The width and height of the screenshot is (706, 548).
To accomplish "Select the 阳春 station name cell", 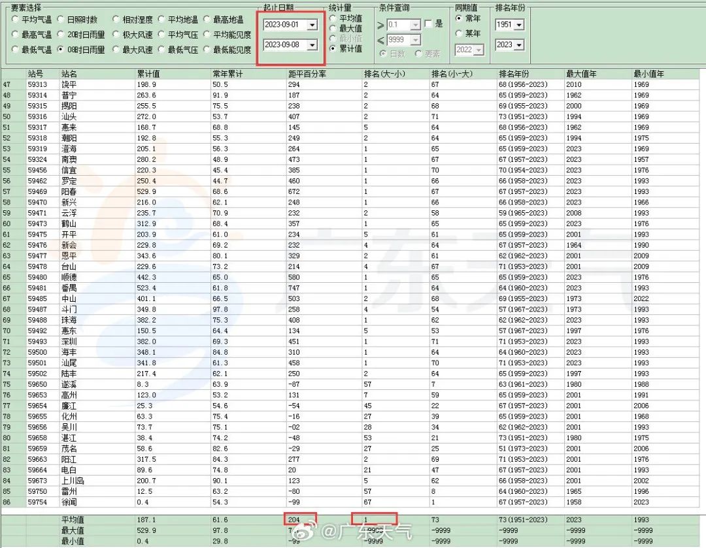I will (69, 191).
